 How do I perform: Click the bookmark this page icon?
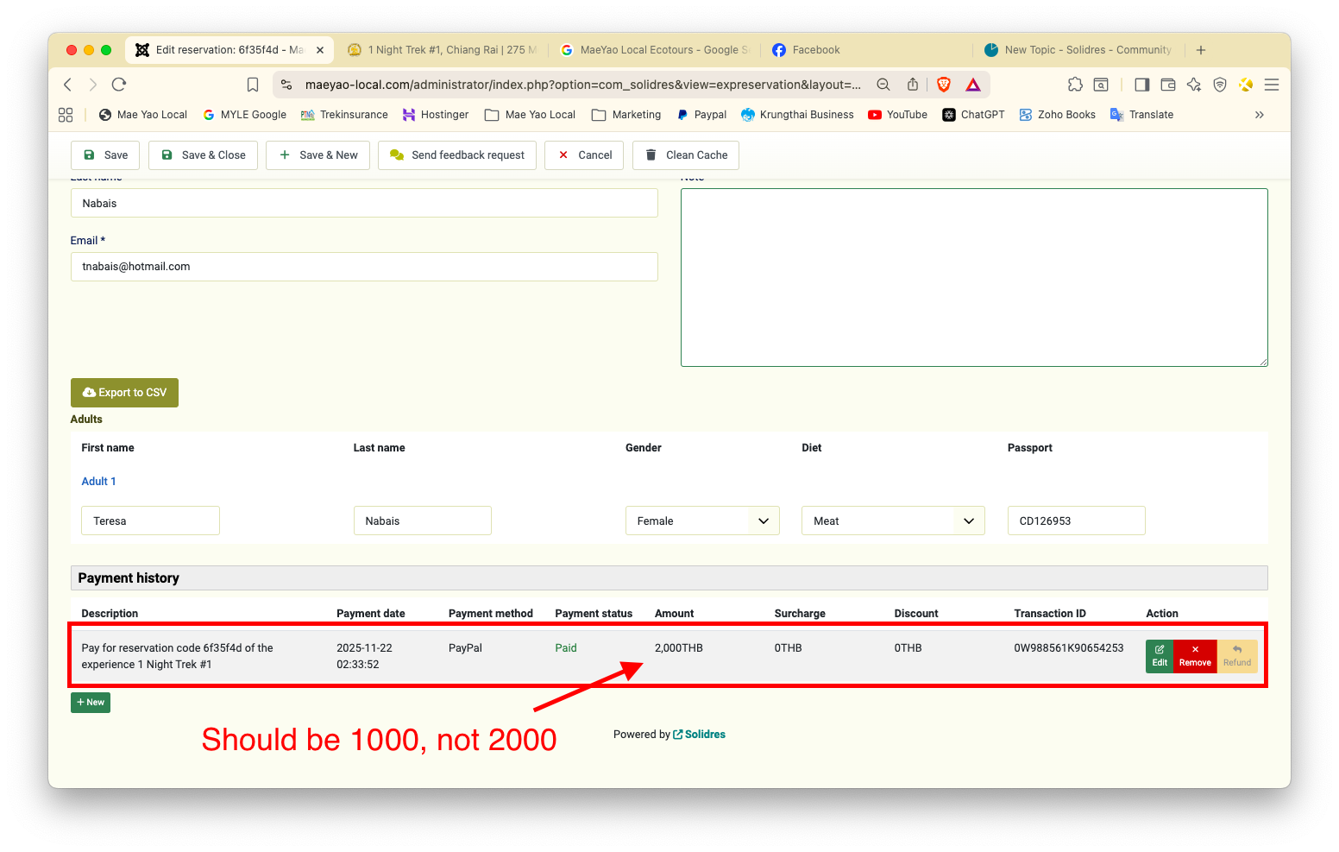click(x=253, y=85)
